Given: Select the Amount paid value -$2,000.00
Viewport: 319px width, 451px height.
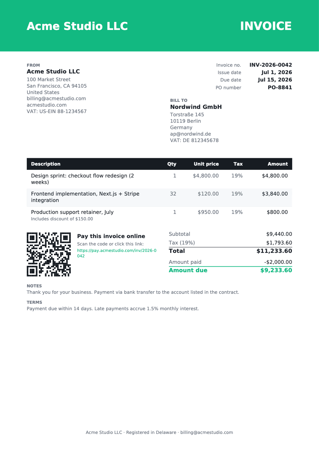Looking at the screenshot, I should (278, 262).
